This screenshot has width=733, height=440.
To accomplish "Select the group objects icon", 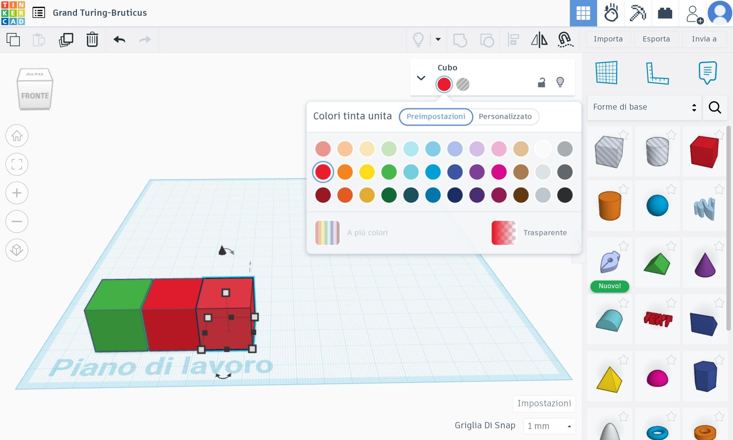I will 460,39.
